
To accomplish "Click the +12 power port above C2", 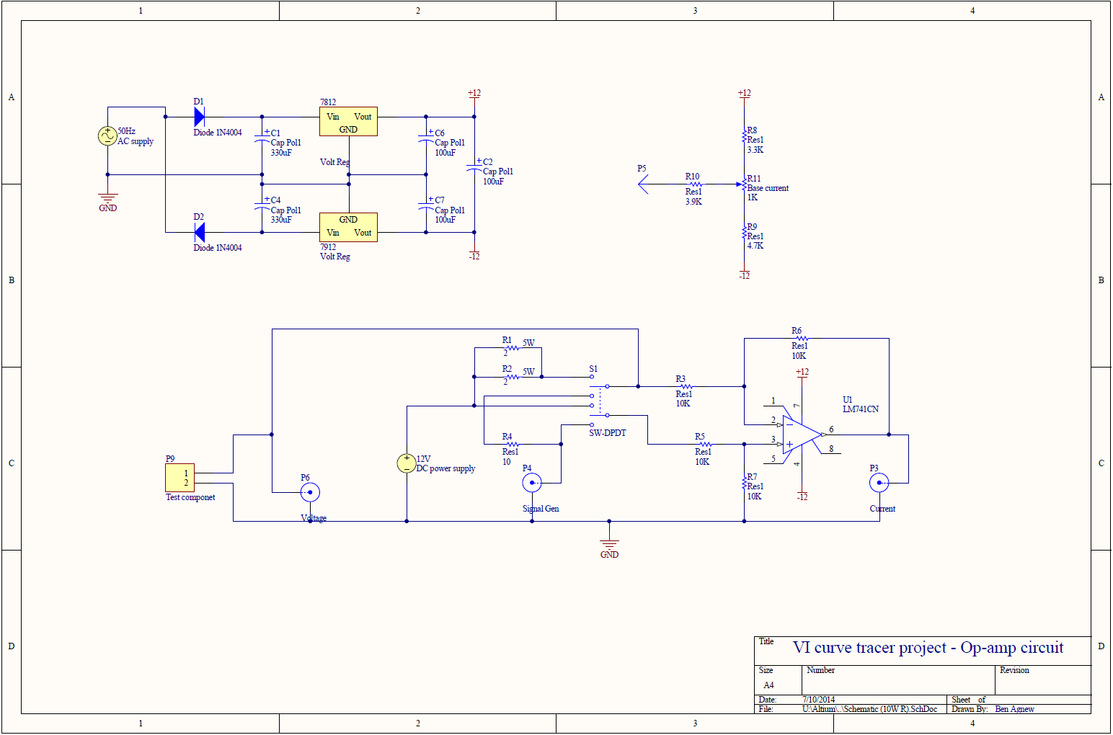I will [474, 94].
